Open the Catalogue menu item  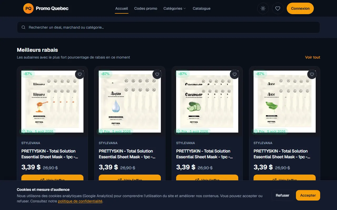click(201, 8)
